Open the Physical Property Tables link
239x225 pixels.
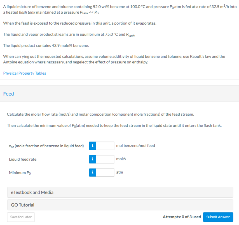pos(25,73)
